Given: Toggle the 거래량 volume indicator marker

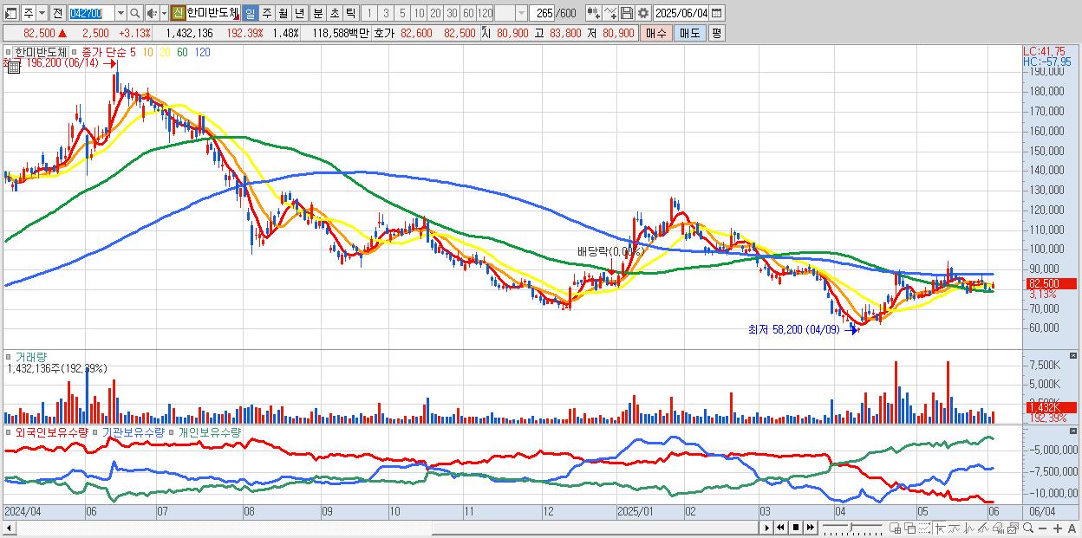Looking at the screenshot, I should [8, 356].
